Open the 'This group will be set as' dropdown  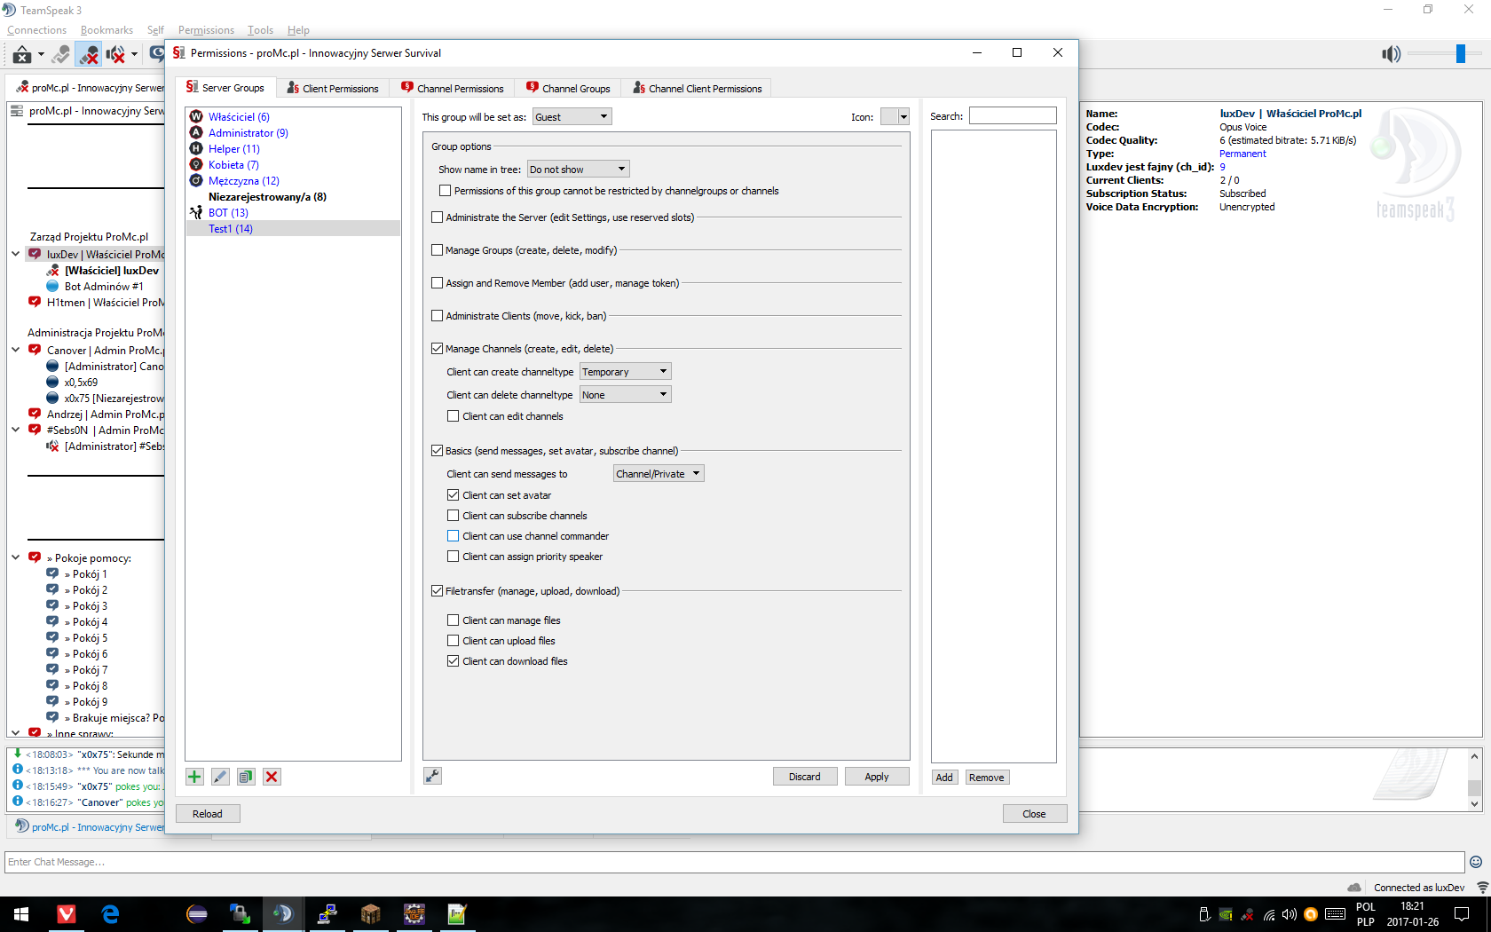click(572, 117)
